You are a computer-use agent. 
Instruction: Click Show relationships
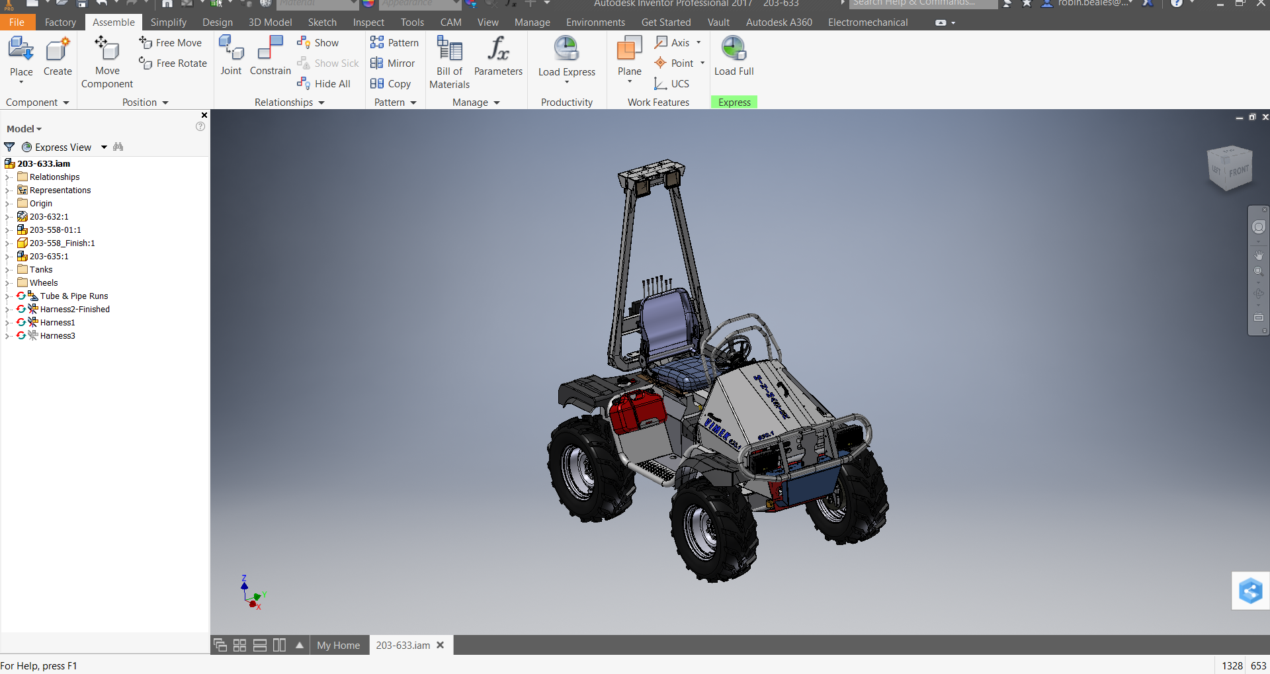click(x=318, y=43)
